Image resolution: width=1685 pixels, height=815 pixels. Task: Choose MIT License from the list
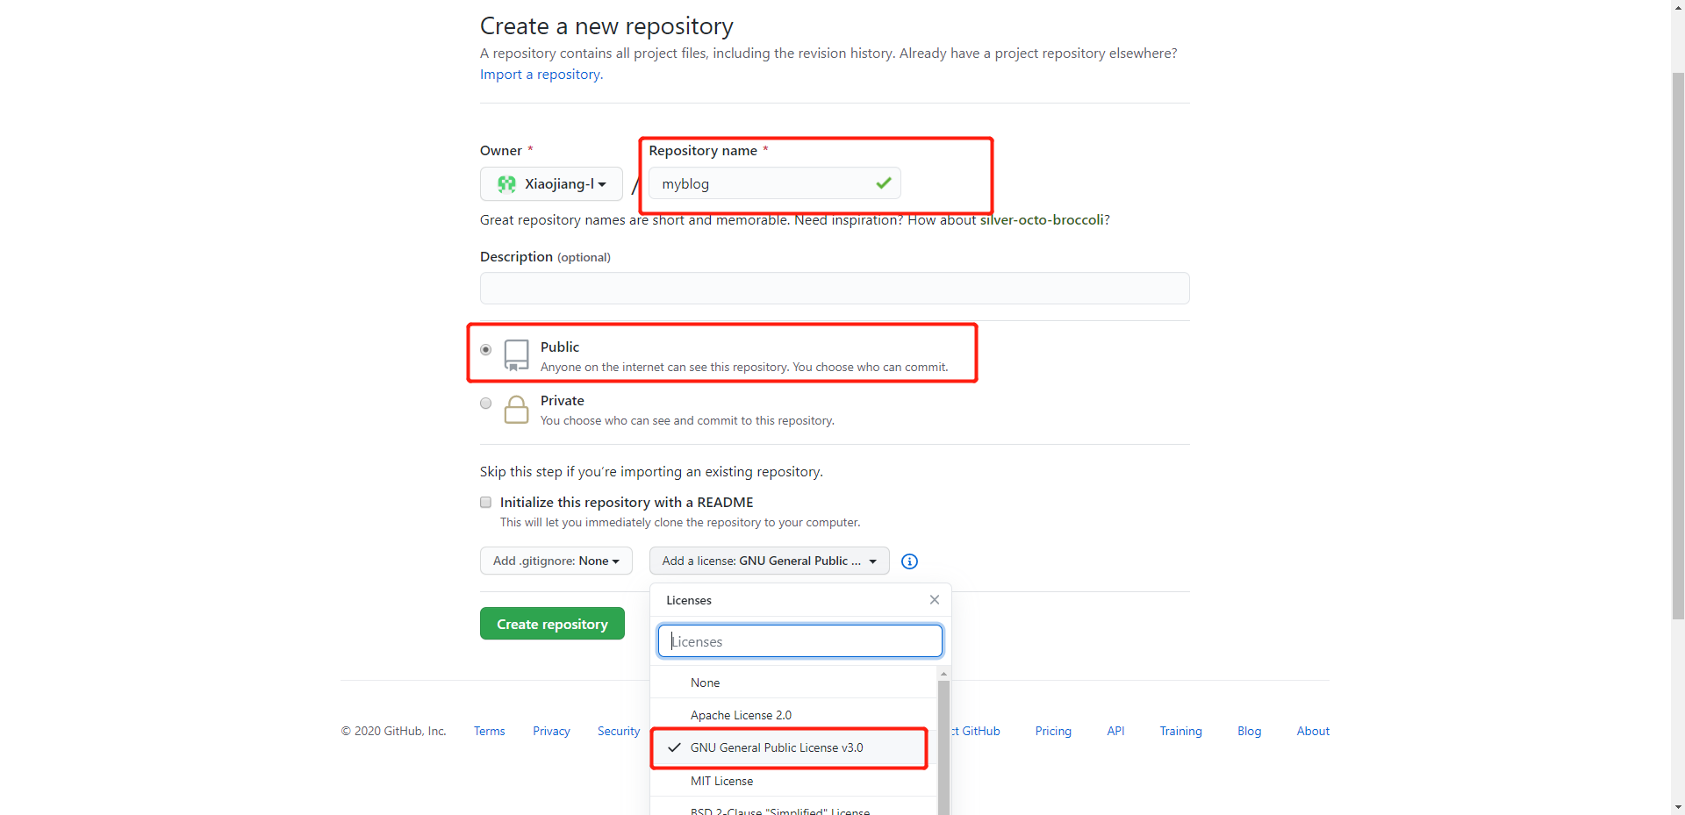pos(721,781)
